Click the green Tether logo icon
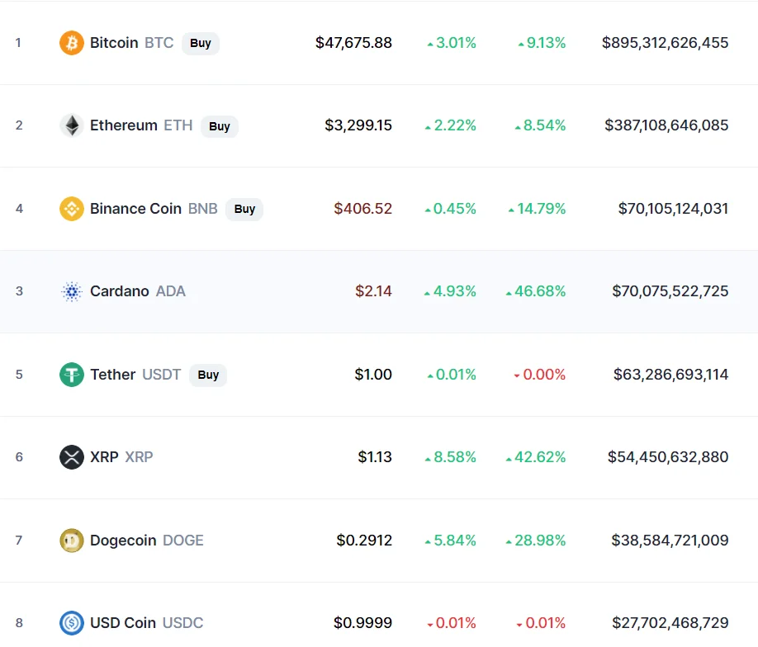Screen dimensions: 758x647 tap(72, 375)
